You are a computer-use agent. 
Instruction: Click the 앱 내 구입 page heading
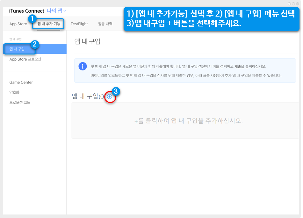[x=87, y=41]
